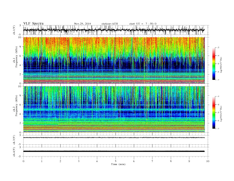Click the upper PSD color scale bar
The image size is (234, 181).
(214, 64)
